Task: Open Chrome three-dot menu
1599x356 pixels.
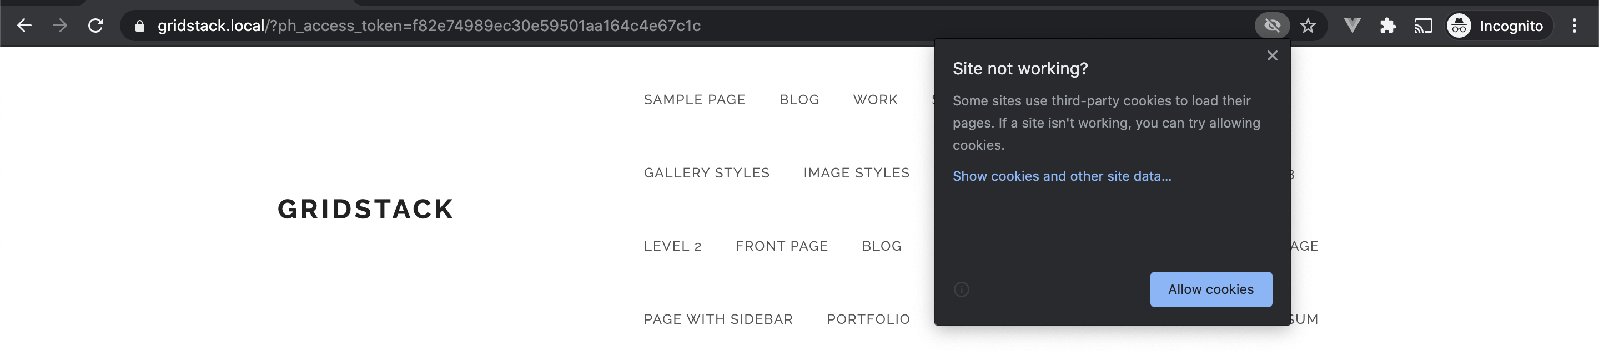Action: 1574,26
